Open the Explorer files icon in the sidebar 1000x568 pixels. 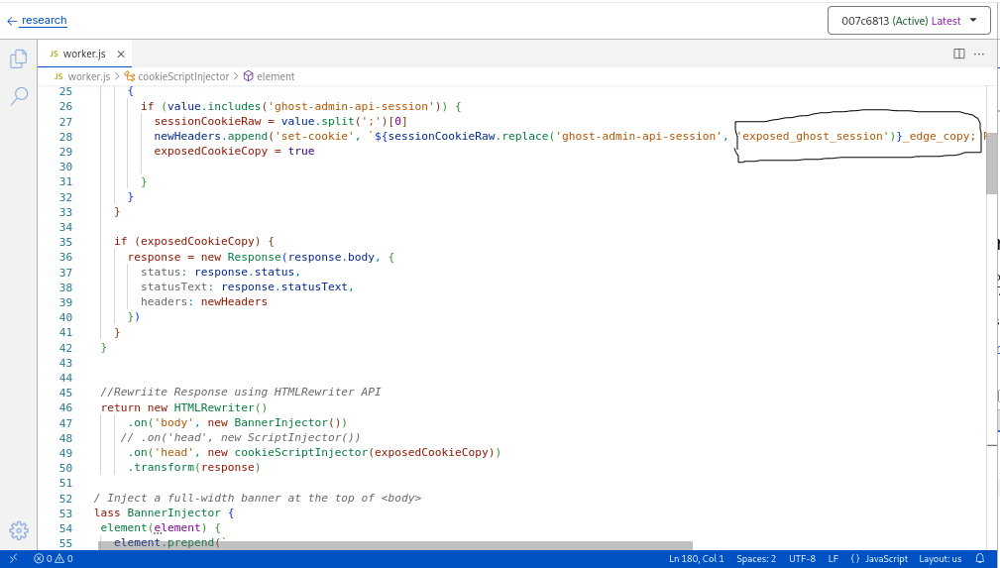pyautogui.click(x=19, y=59)
